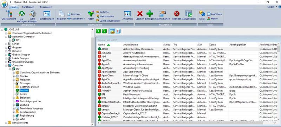The height and width of the screenshot is (127, 281).
Task: Sort by the Abhängigkeiten column header
Action: pos(243,45)
